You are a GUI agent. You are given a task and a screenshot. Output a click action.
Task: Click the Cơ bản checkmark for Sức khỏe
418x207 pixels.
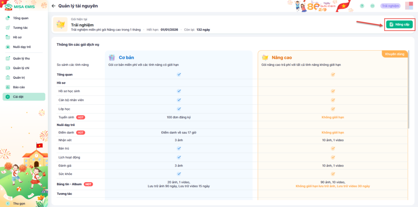coord(179,174)
